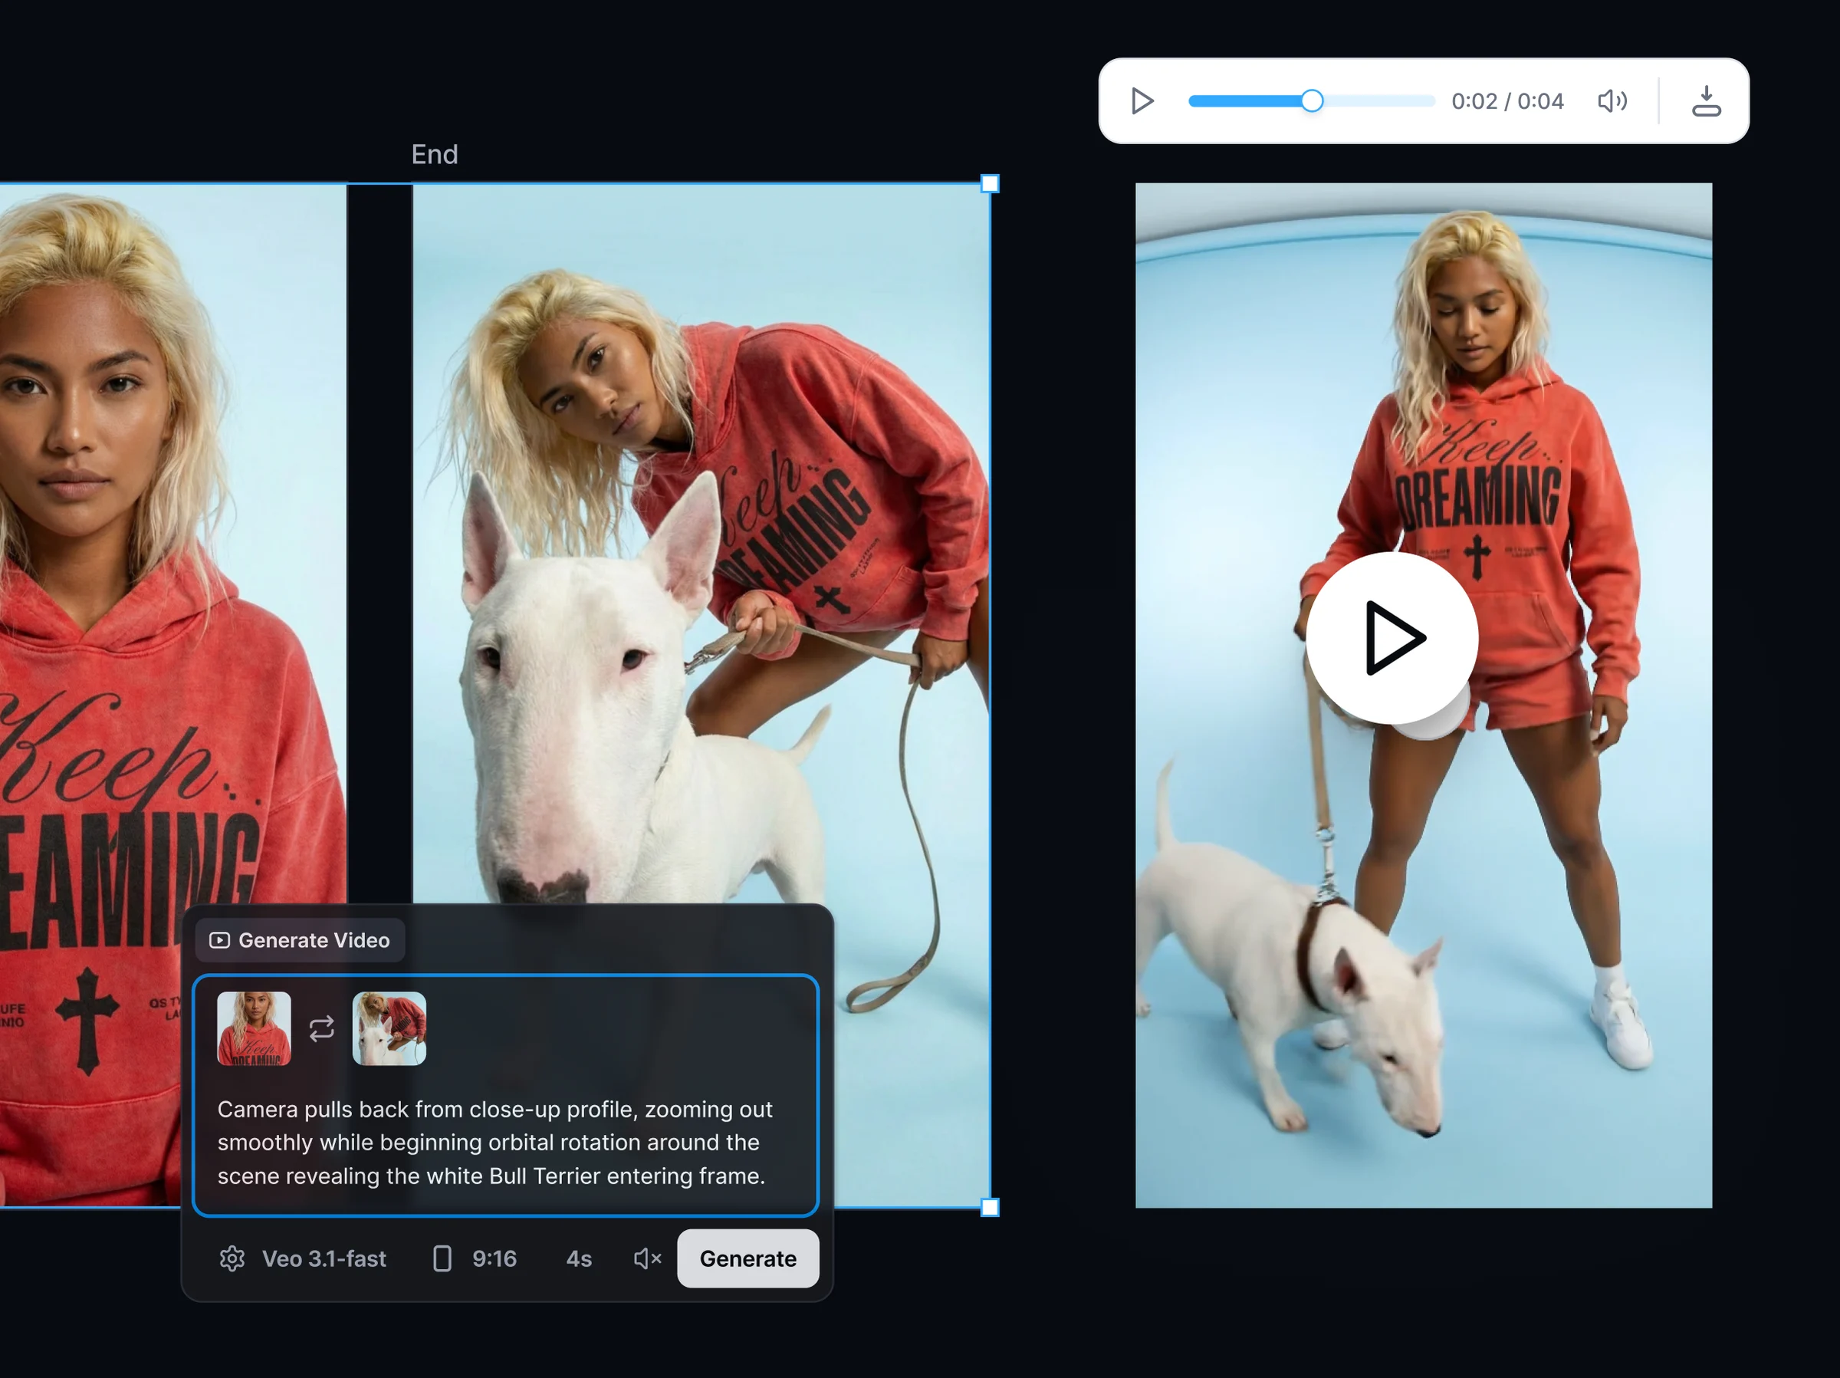Open the 9:16 aspect ratio dropdown
Viewport: 1840px width, 1378px height.
pyautogui.click(x=494, y=1258)
